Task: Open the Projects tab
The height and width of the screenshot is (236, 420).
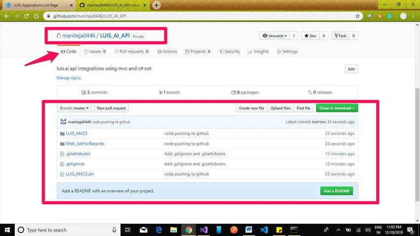Action: coord(198,51)
